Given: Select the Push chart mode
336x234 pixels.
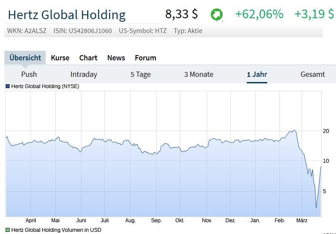Looking at the screenshot, I should tap(29, 74).
